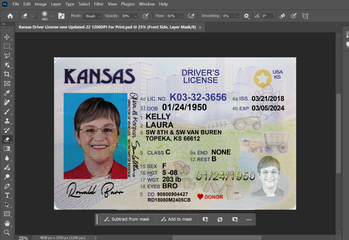This screenshot has height=240, width=349.
Task: Open the Flow dropdown arrow
Action: coord(181,16)
